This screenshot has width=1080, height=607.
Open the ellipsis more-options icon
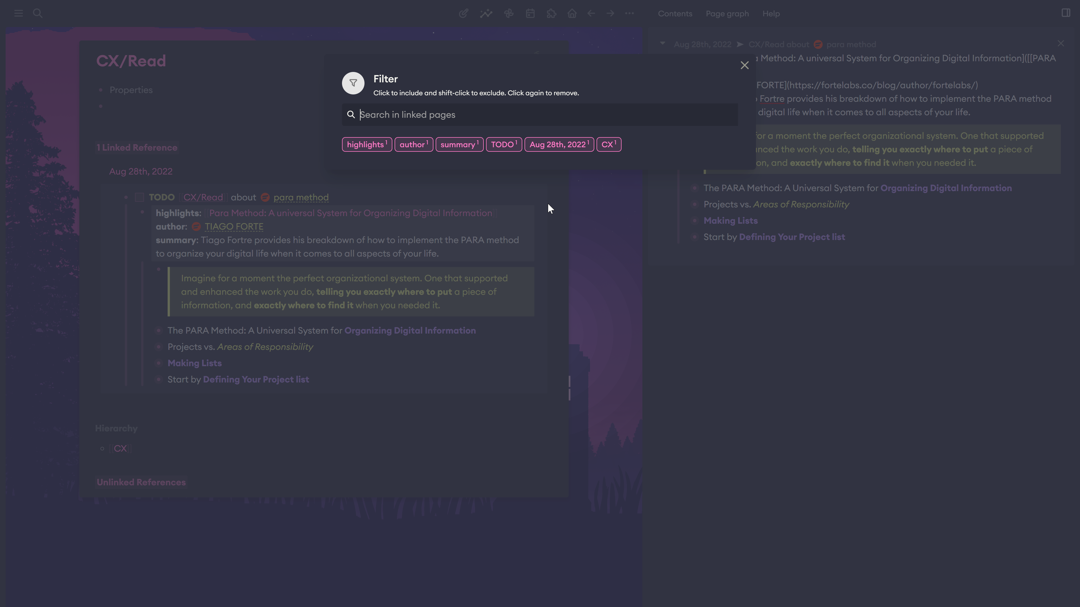[x=630, y=13]
